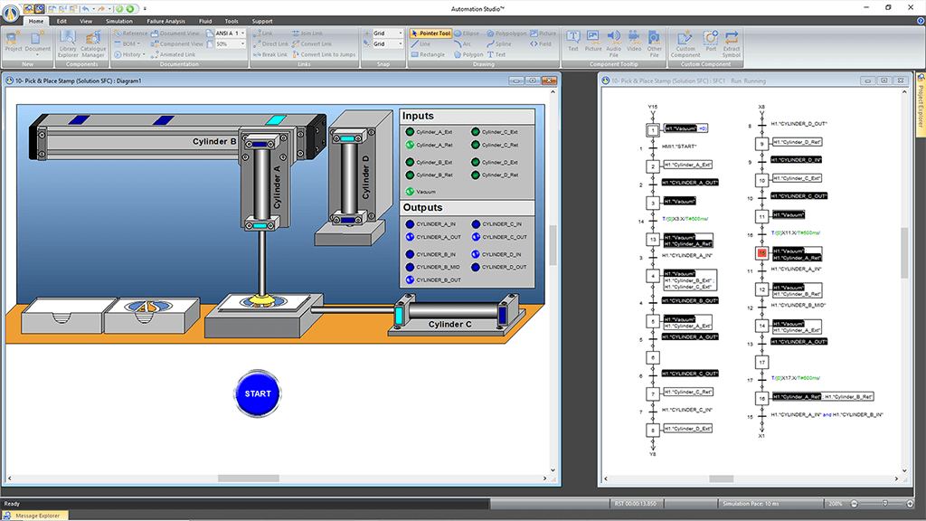Click the Custom Component icon
926x521 pixels.
[x=685, y=42]
